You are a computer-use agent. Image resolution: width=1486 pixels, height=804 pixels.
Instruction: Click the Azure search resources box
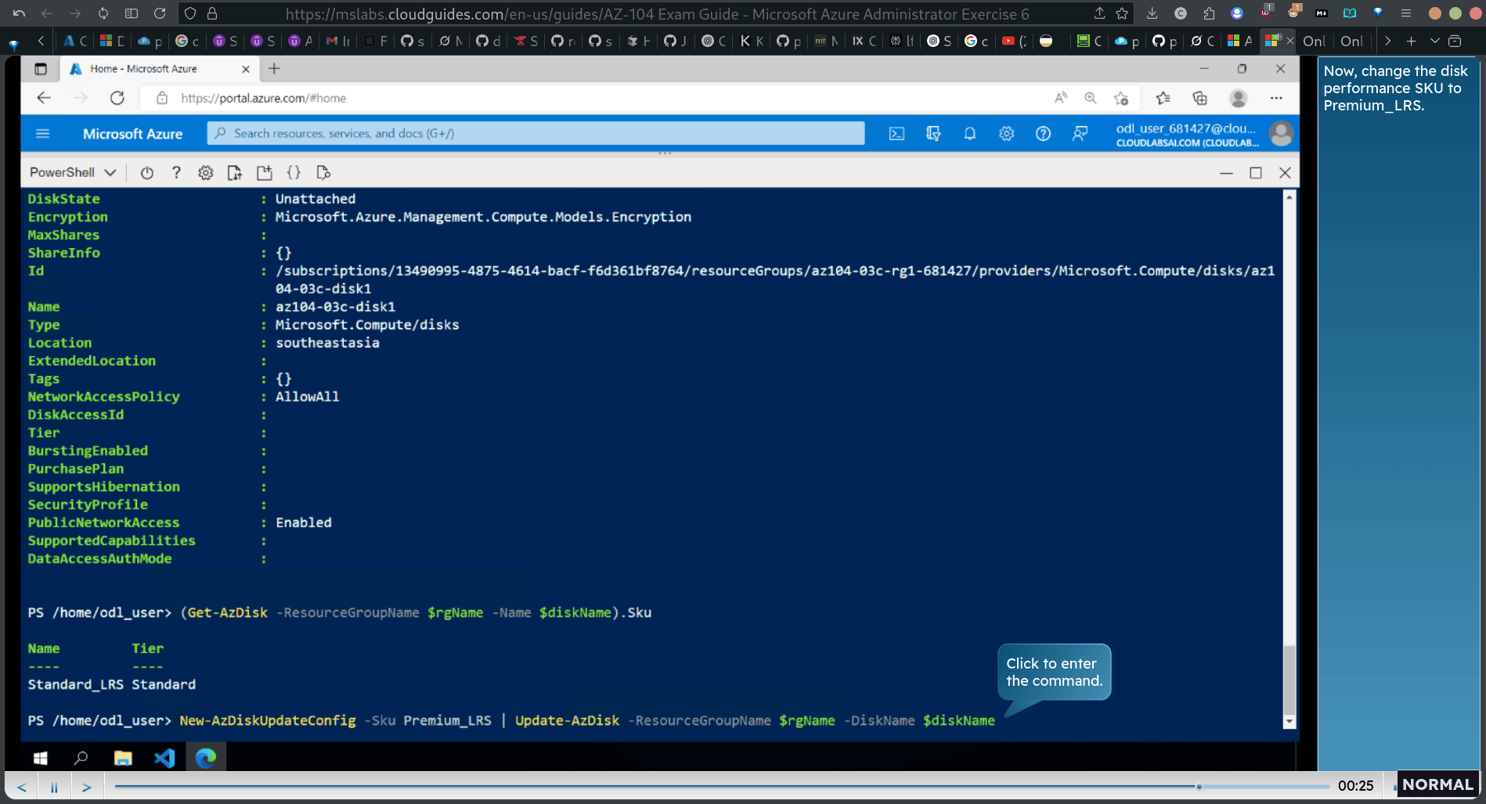click(x=536, y=134)
